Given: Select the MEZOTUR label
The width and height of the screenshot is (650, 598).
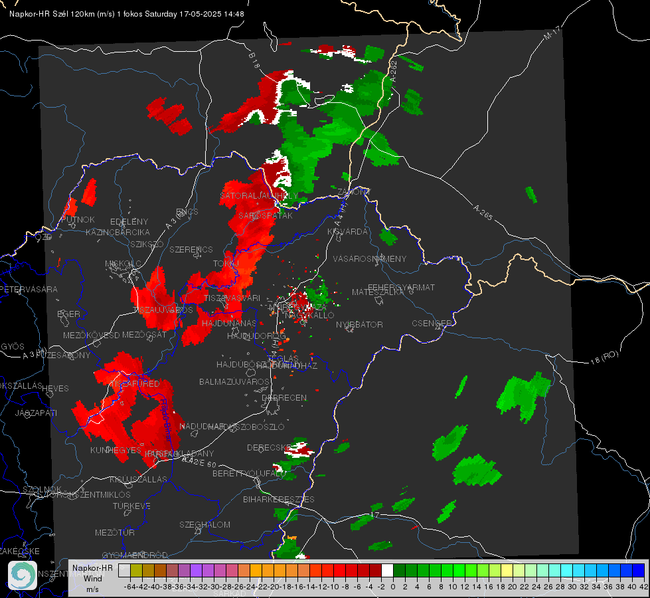Looking at the screenshot, I should click(x=115, y=532).
